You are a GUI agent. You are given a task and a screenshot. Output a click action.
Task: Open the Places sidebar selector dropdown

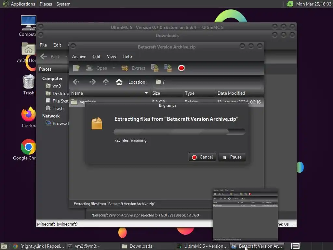(54, 69)
